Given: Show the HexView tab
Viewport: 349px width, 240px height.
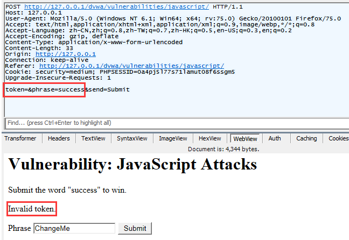Looking at the screenshot, I should [x=210, y=138].
